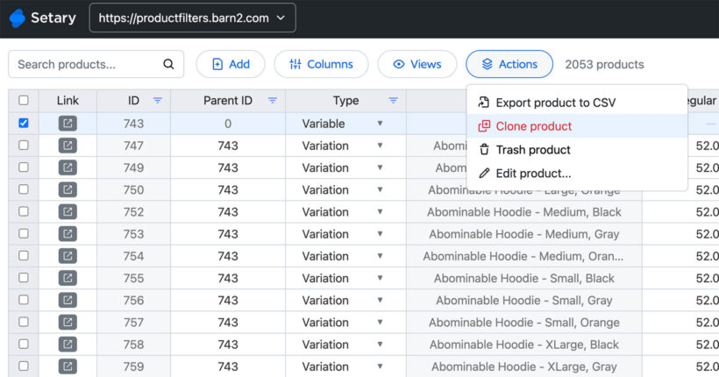Select Clone product from menu
The image size is (719, 377).
click(533, 126)
